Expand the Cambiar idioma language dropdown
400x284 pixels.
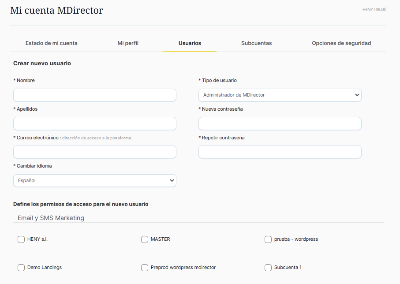[94, 181]
